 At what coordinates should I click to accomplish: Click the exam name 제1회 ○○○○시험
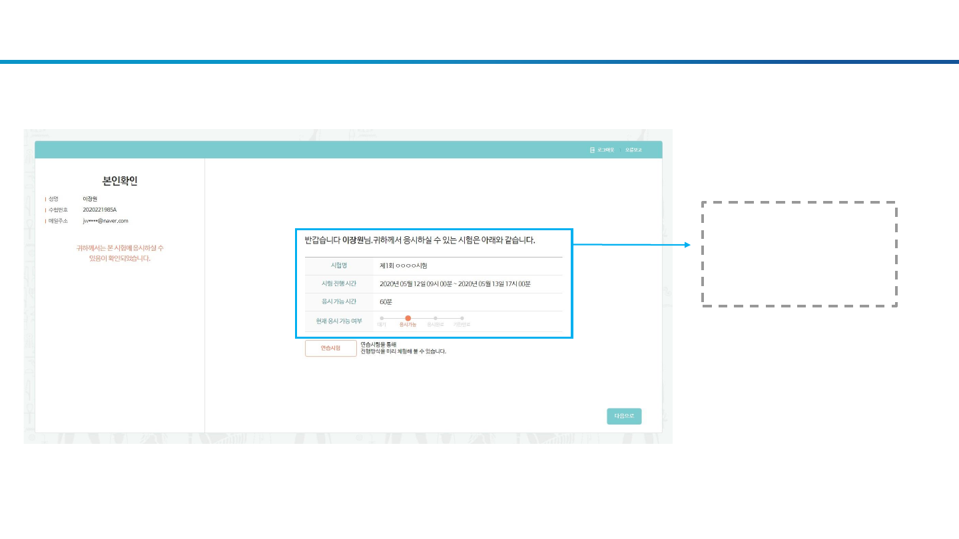[403, 266]
